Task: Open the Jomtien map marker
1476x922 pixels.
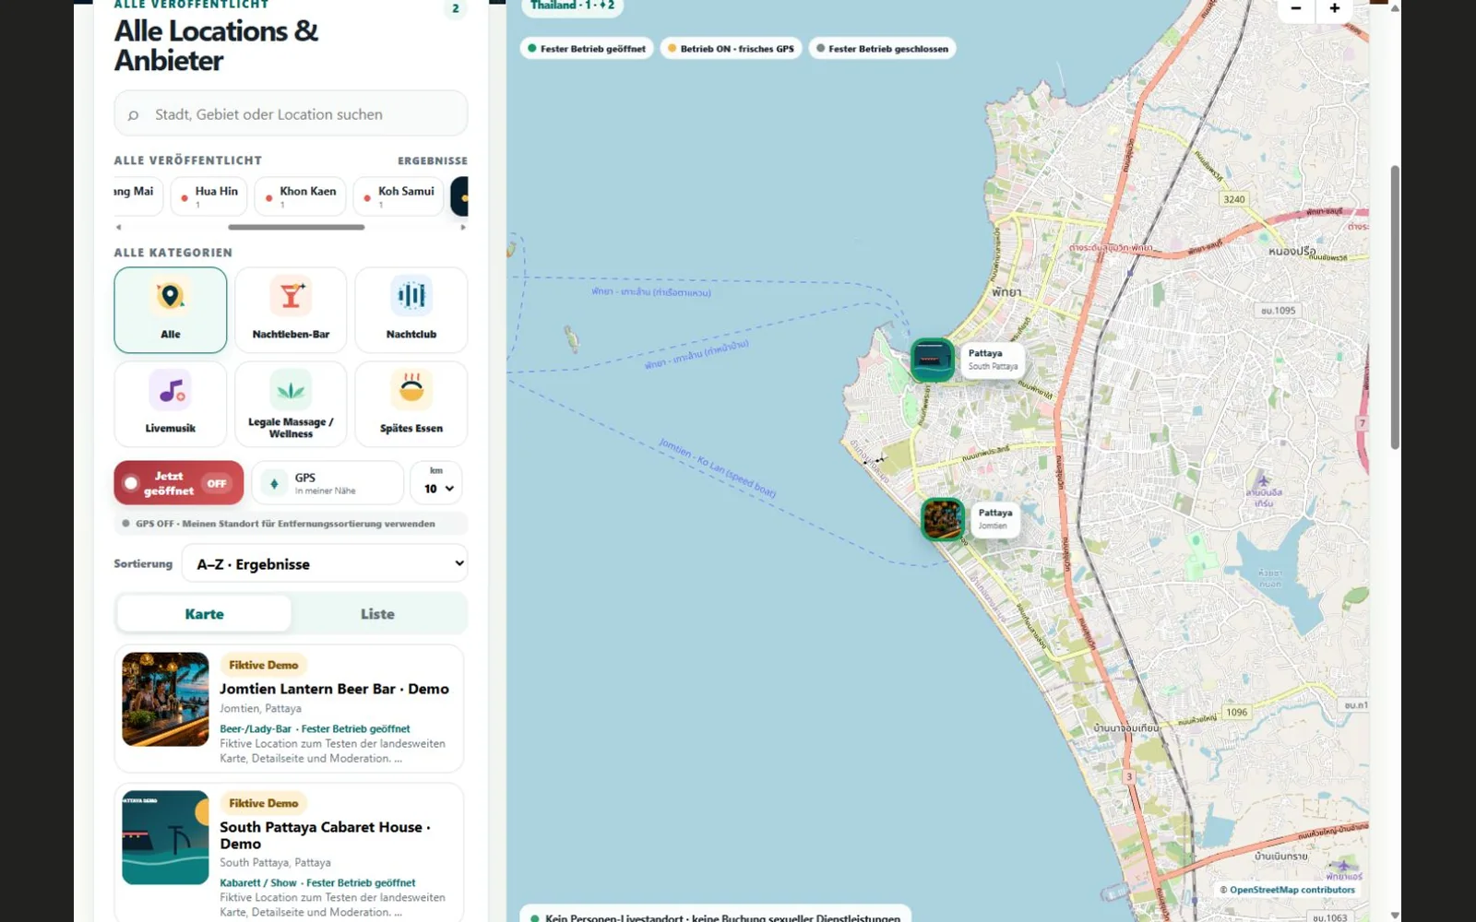Action: pos(942,519)
